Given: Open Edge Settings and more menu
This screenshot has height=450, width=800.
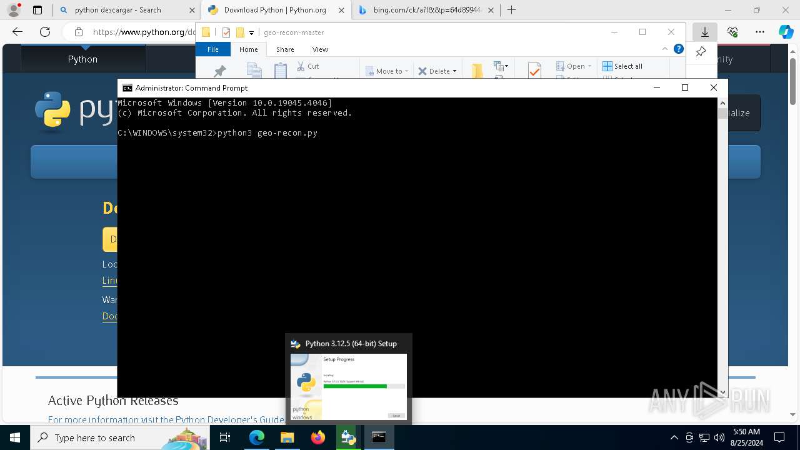Looking at the screenshot, I should (x=760, y=32).
